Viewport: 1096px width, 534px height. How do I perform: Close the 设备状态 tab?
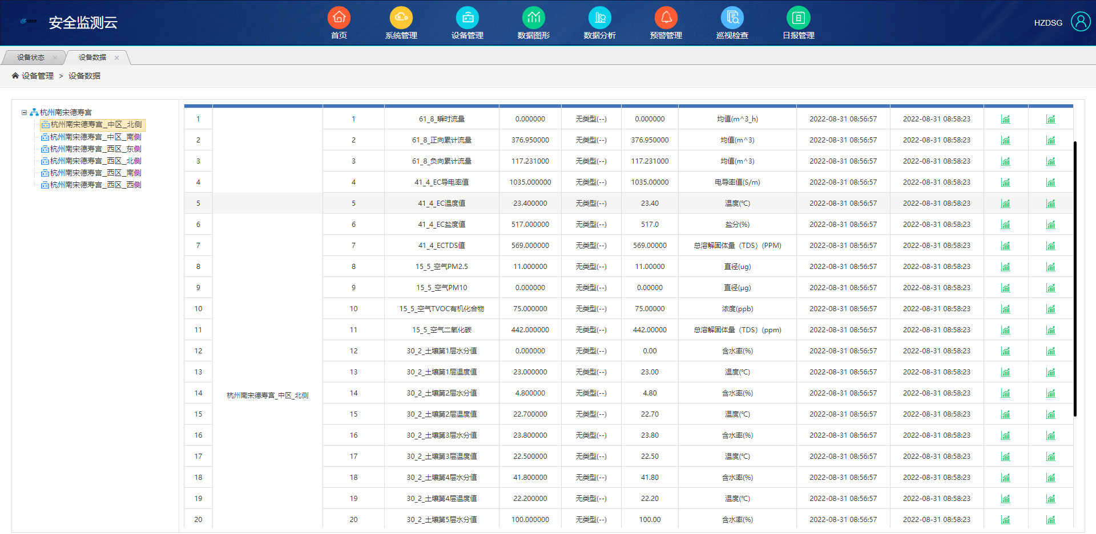(55, 58)
